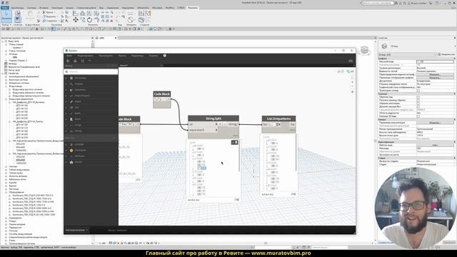Viewport: 457px width, 257px height.
Task: Click the Dynamo export image camera icon
Action: click(351, 61)
